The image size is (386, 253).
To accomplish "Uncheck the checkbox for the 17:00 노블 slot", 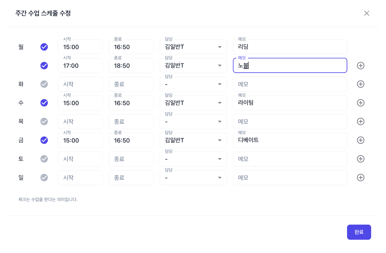I will click(x=44, y=66).
